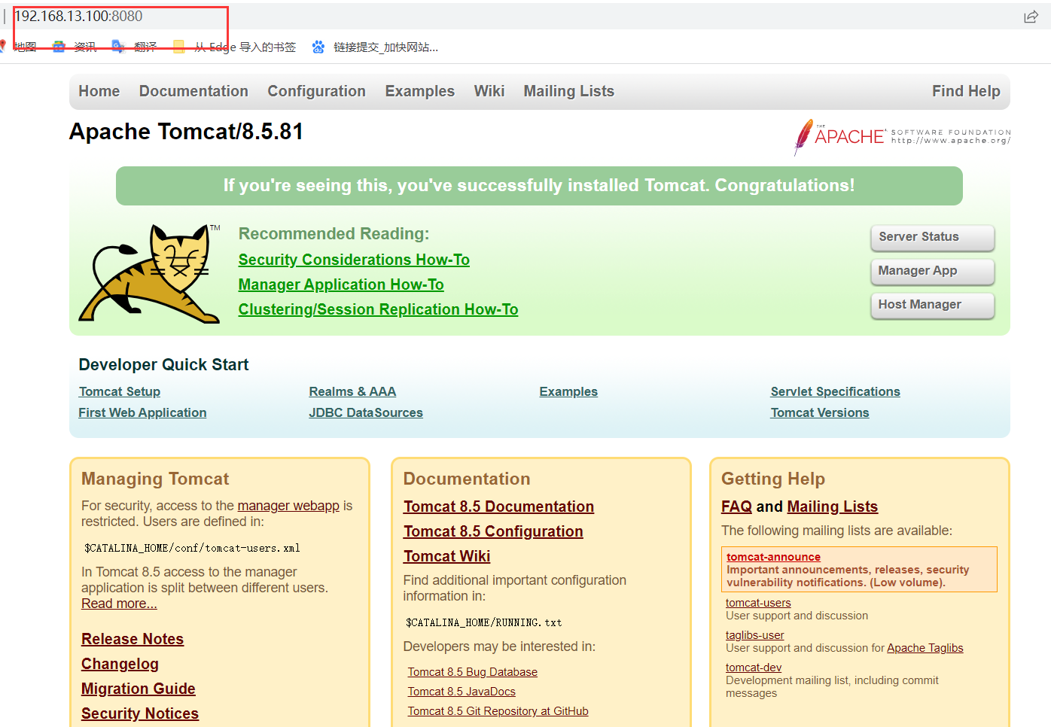This screenshot has width=1051, height=727.
Task: Click the Developer Quick Start heading
Action: [x=163, y=365]
